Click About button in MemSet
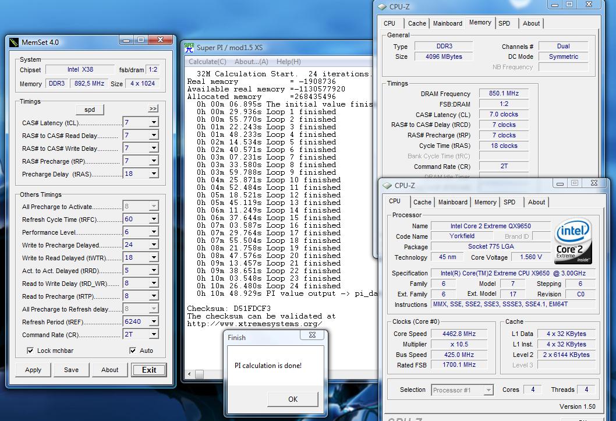 [109, 370]
